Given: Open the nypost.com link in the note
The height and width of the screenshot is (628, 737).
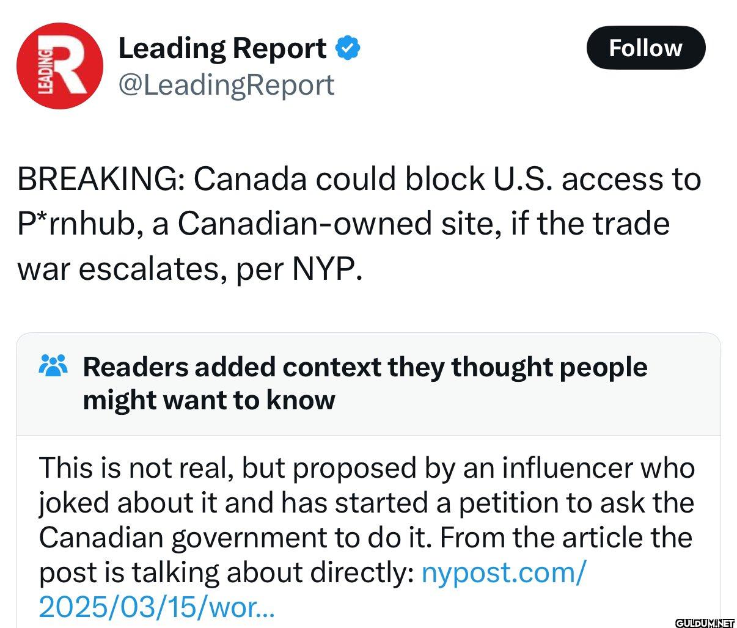Looking at the screenshot, I should click(x=504, y=572).
